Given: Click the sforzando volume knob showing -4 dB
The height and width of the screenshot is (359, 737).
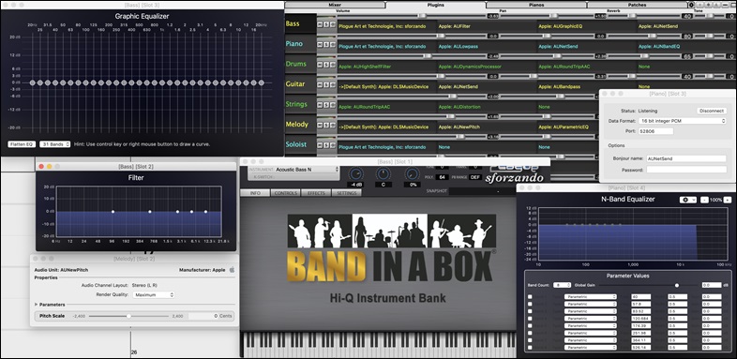Looking at the screenshot, I should coord(355,173).
